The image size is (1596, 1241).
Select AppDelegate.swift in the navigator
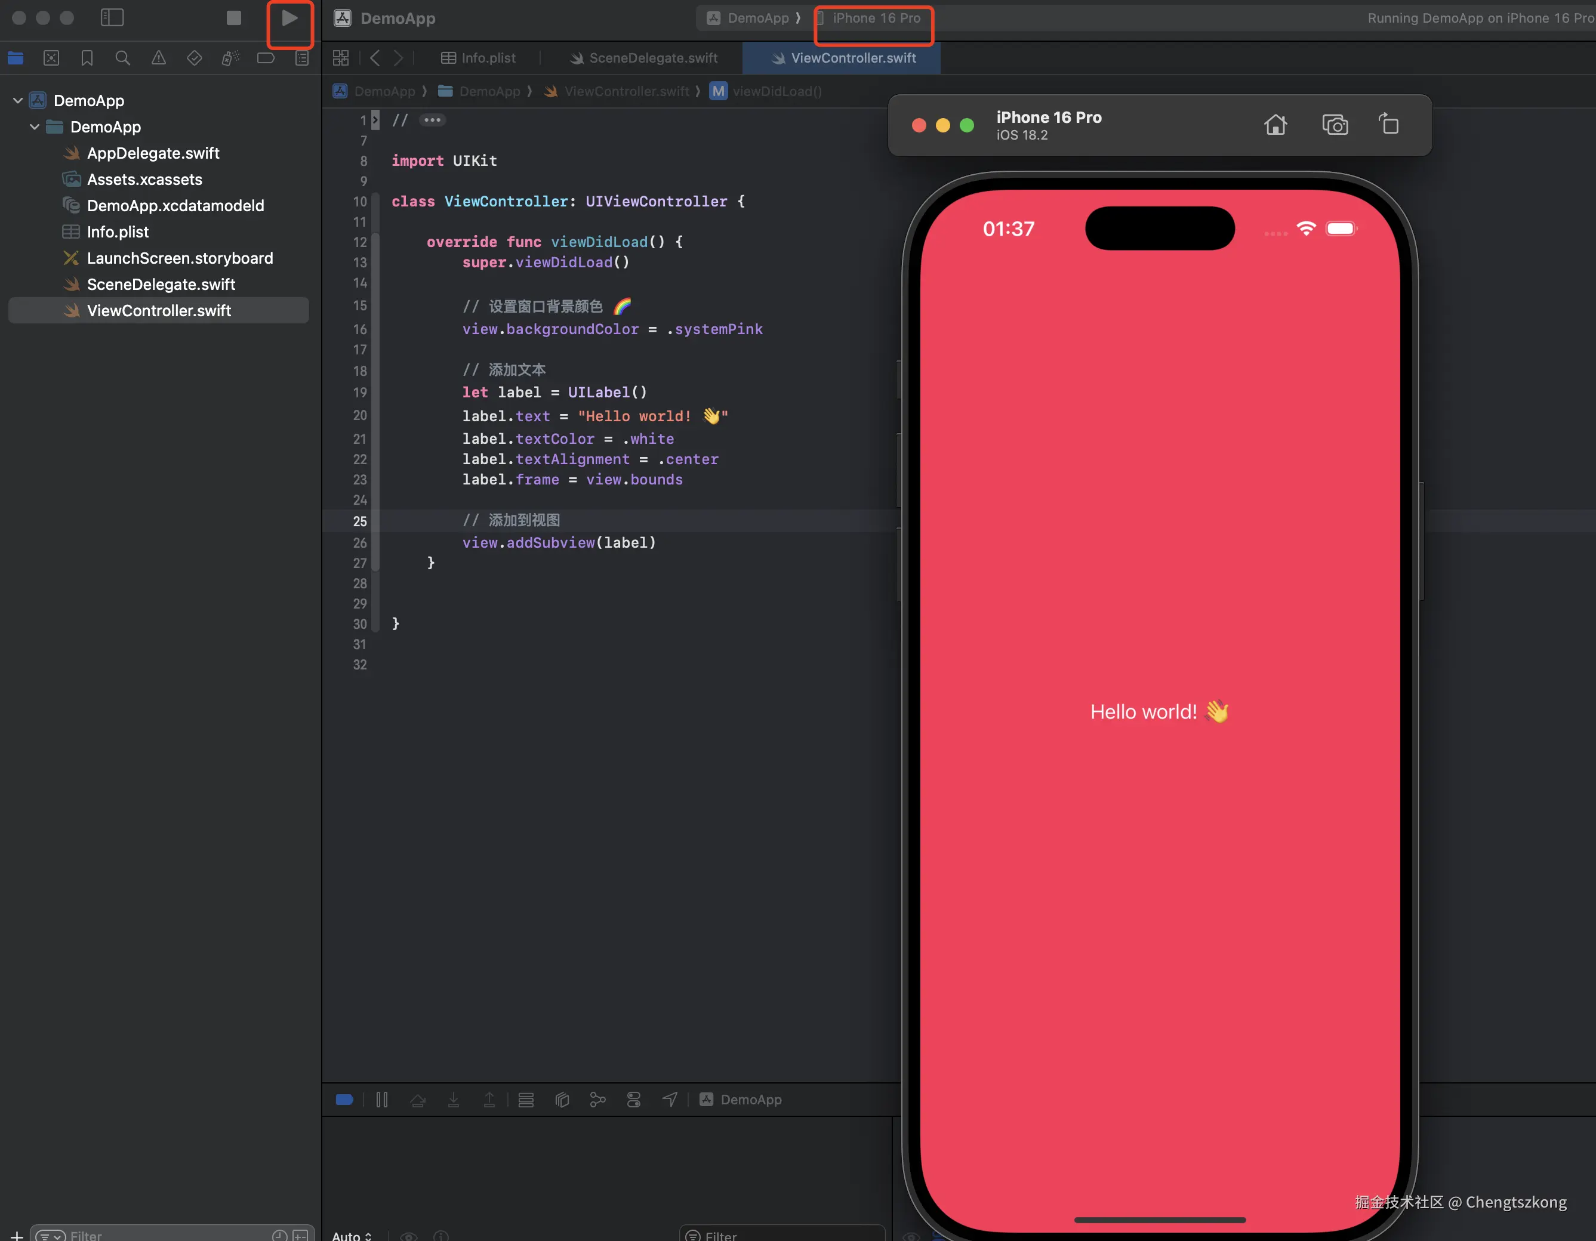[153, 153]
